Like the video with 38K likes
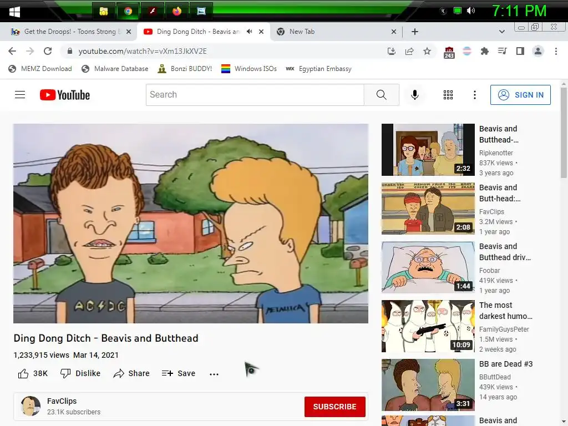The width and height of the screenshot is (568, 426). (33, 373)
